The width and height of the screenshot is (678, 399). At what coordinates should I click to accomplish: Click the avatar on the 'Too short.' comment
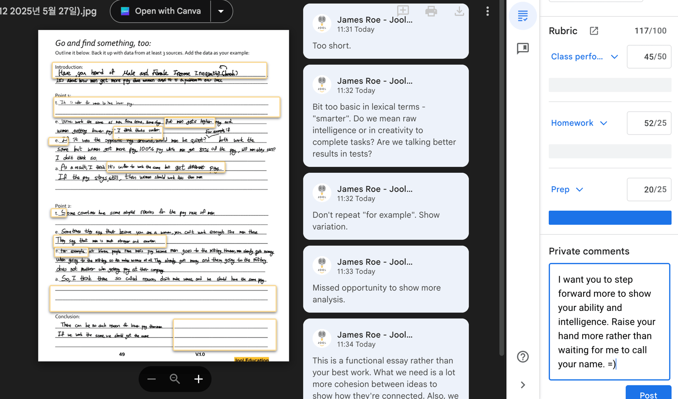click(322, 24)
